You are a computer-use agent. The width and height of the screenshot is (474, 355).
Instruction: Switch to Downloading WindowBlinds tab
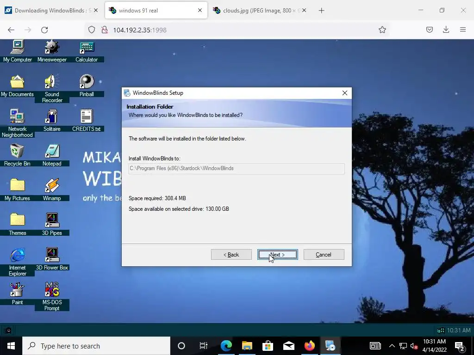[x=48, y=11]
